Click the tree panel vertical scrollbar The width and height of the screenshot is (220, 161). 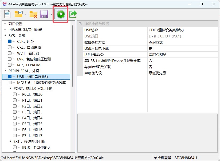coord(73,56)
